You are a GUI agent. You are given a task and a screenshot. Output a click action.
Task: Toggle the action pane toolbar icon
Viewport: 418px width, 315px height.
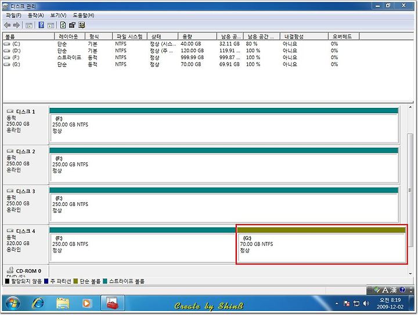pyautogui.click(x=51, y=26)
